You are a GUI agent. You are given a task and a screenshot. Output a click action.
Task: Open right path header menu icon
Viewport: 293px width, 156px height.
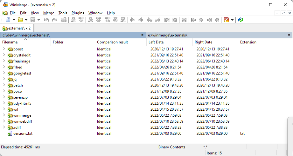click(x=289, y=35)
